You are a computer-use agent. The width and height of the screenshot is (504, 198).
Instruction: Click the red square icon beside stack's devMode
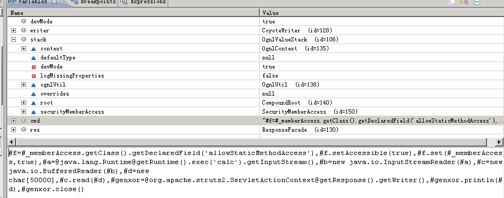pyautogui.click(x=34, y=67)
